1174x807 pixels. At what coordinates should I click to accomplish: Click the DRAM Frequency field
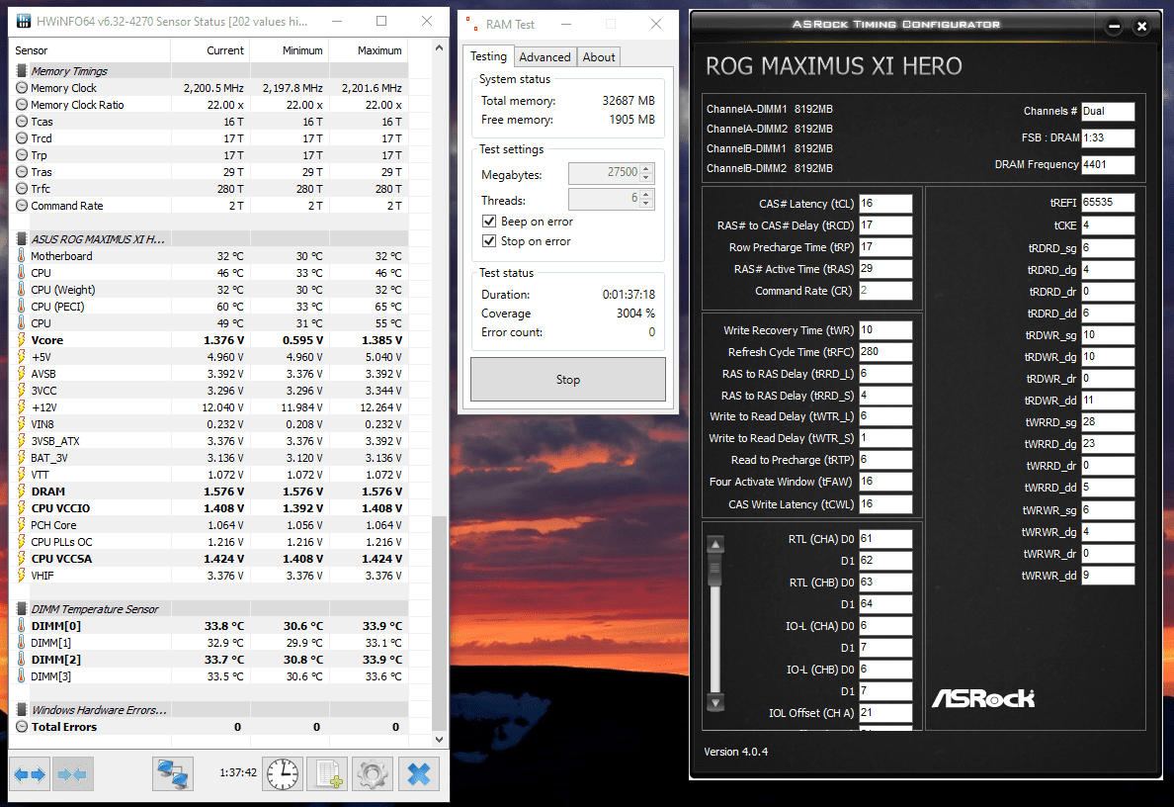pyautogui.click(x=1108, y=165)
